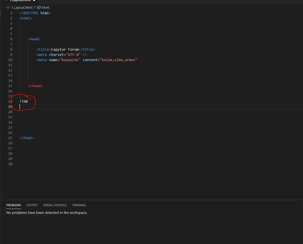This screenshot has height=244, width=303.
Task: Click the closing </html> tag
Action: (x=27, y=138)
